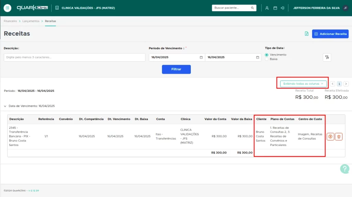Click the clinic building icon

pos(57,8)
